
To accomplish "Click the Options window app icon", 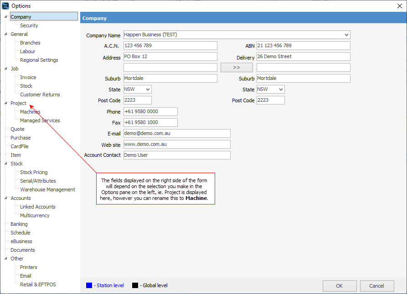I will pyautogui.click(x=5, y=6).
